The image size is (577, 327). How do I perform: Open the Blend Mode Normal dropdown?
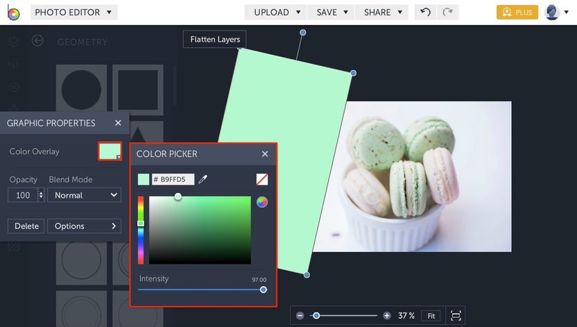(84, 195)
